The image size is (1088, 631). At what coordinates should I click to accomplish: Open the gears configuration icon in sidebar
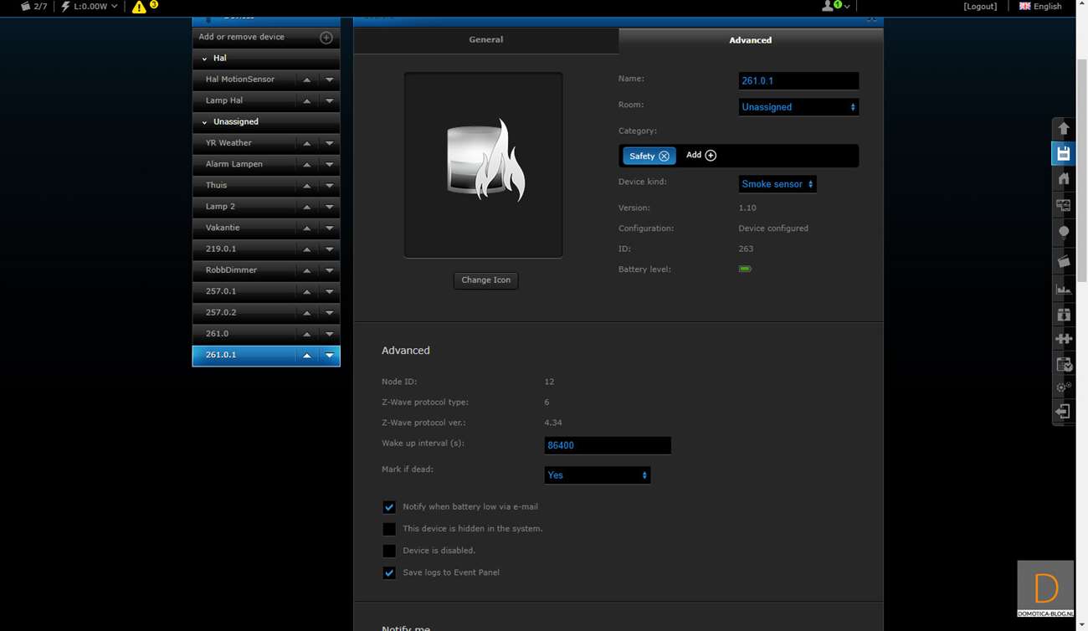click(x=1064, y=387)
